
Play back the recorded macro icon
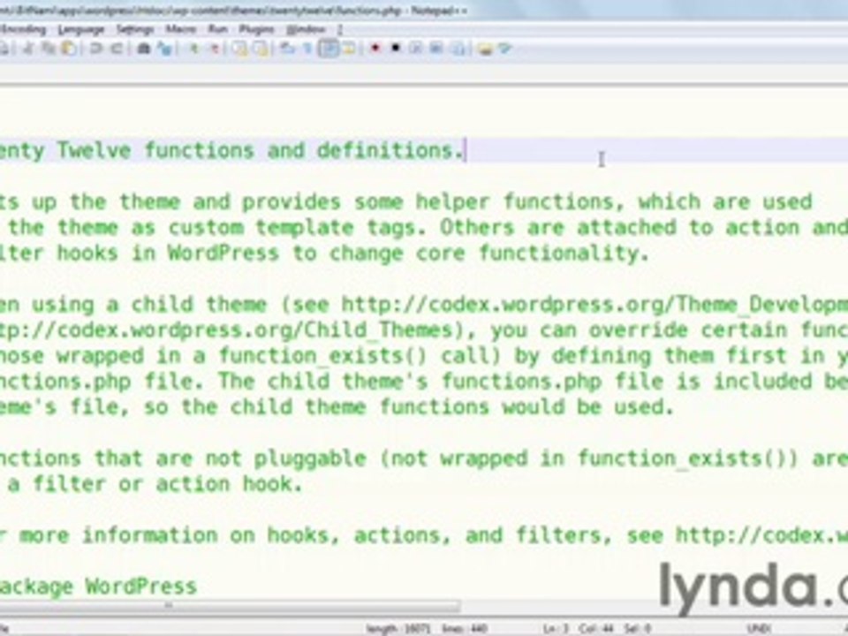point(415,49)
